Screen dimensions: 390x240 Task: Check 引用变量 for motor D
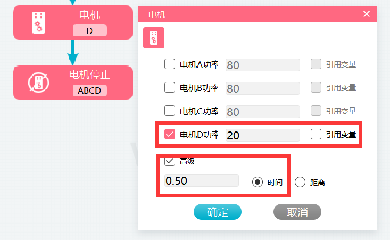click(x=316, y=134)
